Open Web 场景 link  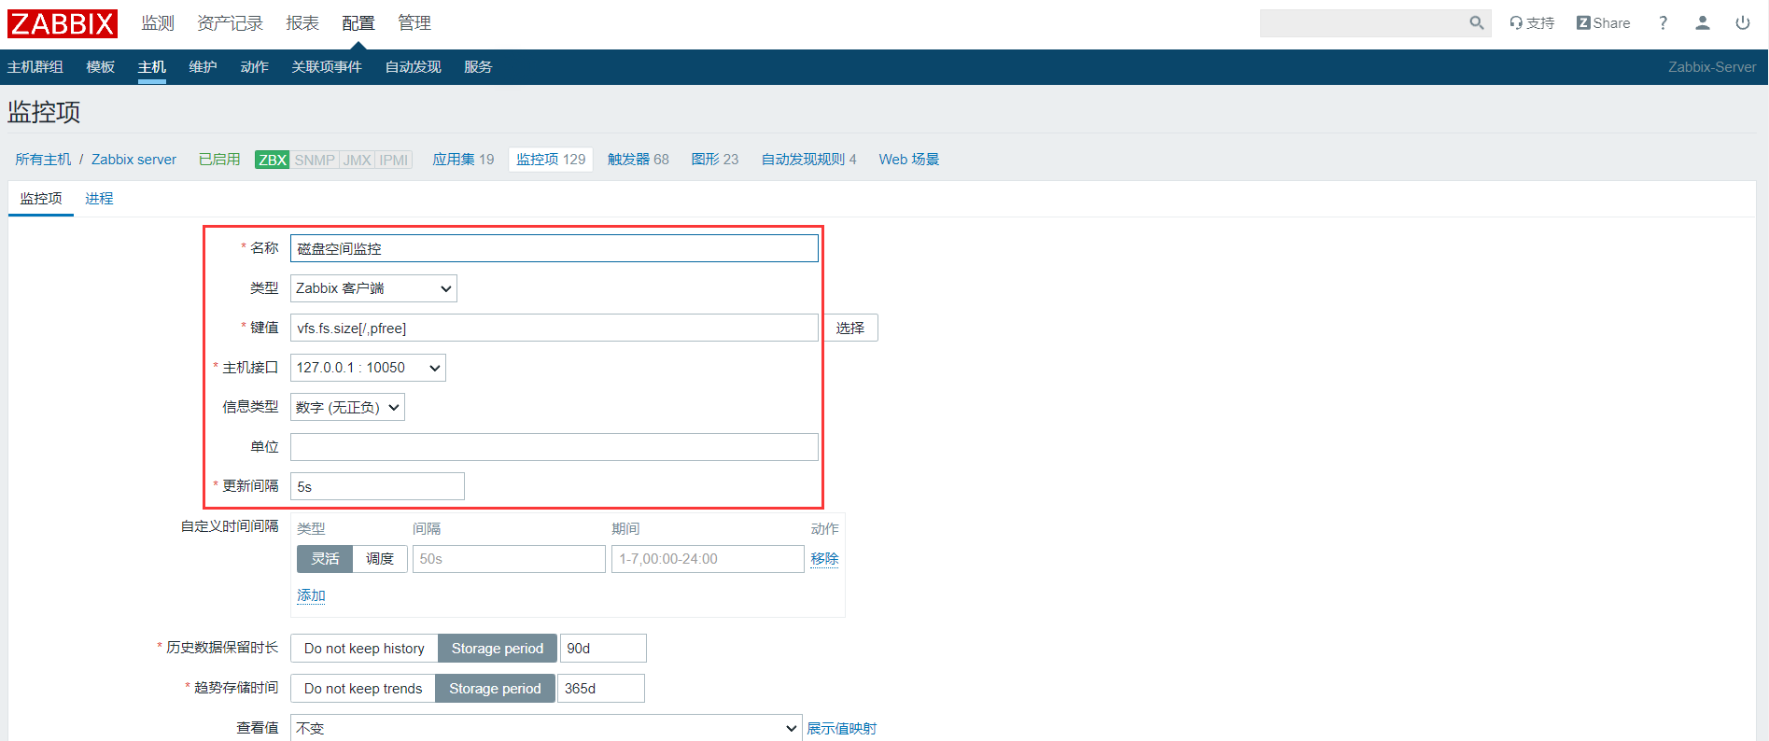[x=908, y=160]
